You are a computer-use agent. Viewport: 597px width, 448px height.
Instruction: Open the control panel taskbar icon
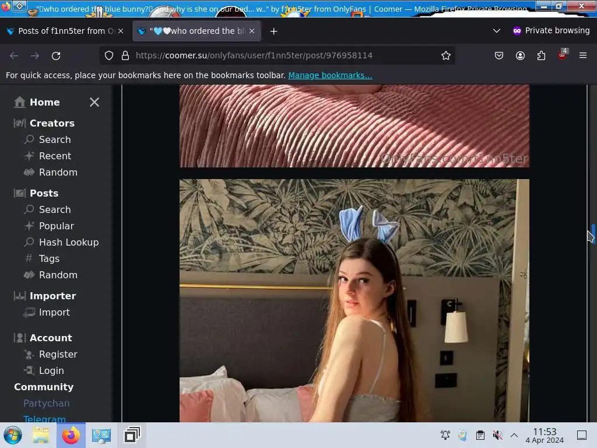point(101,435)
